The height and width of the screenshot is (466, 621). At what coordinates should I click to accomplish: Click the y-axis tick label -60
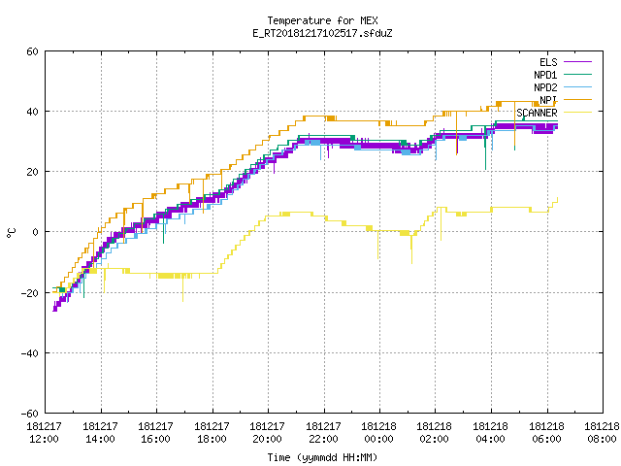coord(30,414)
